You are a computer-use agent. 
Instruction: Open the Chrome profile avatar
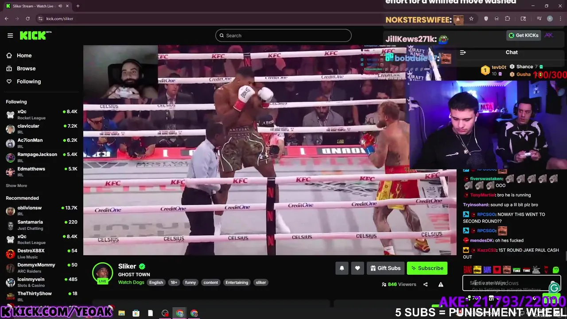pos(550,19)
